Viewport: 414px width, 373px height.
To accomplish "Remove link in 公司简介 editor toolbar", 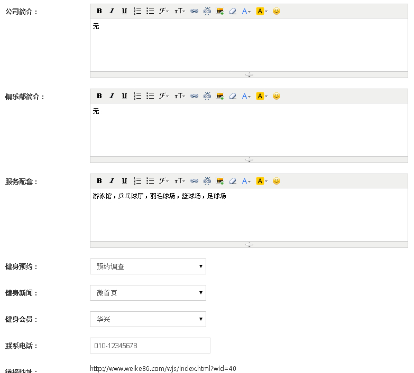I will [x=207, y=11].
